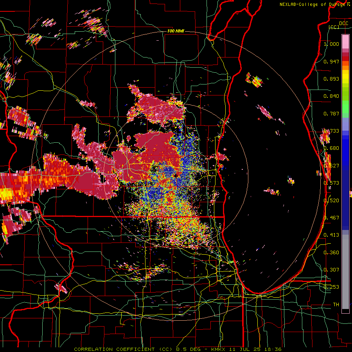Screen dimensions: 352x352
Task: Click the 1.000 value on the color scale
Action: coord(331,44)
